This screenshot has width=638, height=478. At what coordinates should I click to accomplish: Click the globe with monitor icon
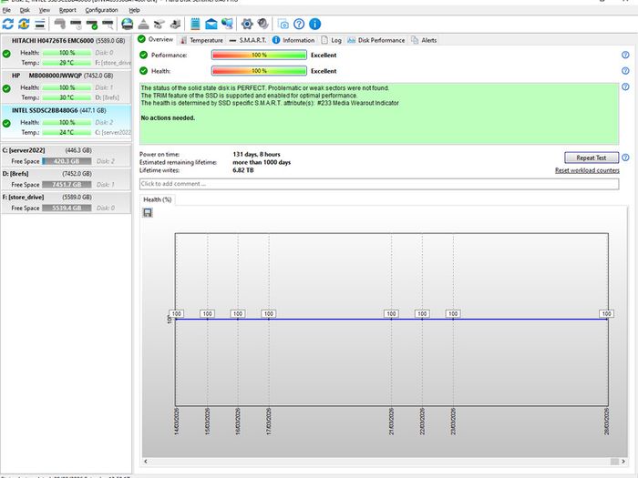point(227,24)
